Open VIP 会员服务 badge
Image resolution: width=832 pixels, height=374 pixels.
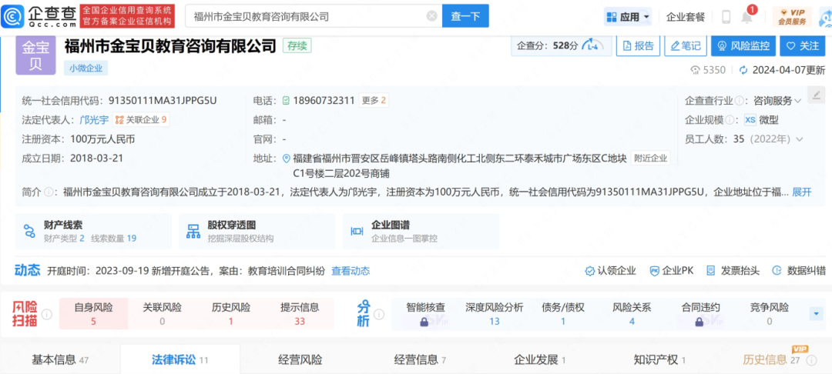792,17
